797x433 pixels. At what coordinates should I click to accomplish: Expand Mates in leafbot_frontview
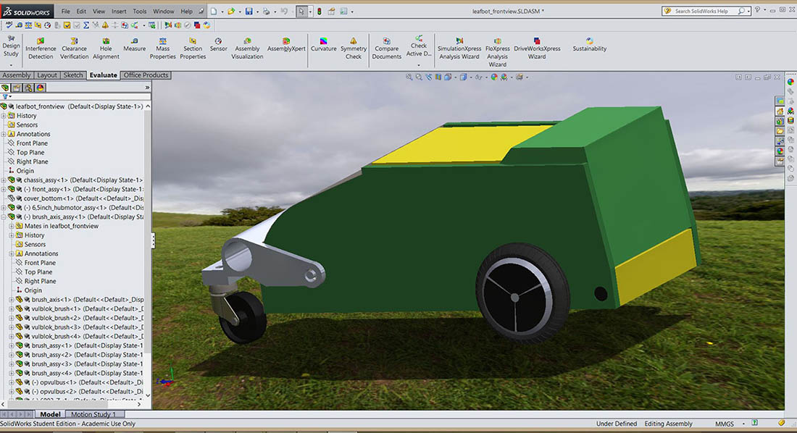click(x=11, y=226)
